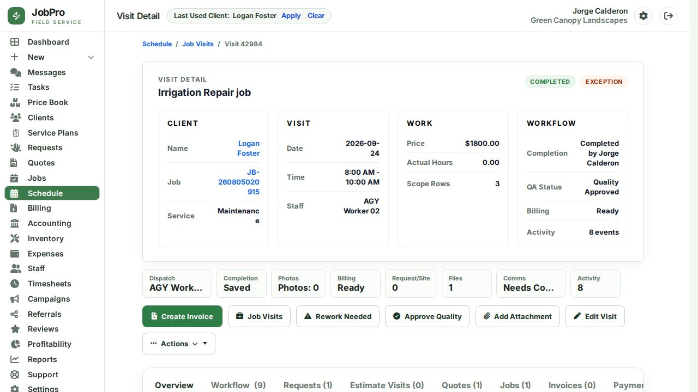This screenshot has height=392, width=698.
Task: Open Service Plans clipboard icon
Action: [15, 133]
